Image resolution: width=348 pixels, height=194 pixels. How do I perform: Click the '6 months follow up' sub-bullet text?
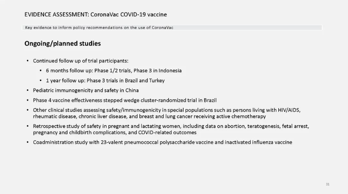point(114,70)
